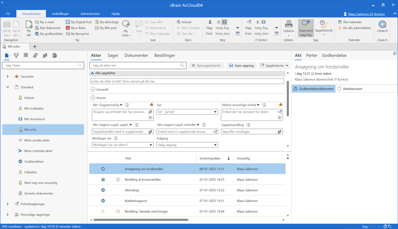This screenshot has height=229, width=398.
Task: Switch to the Dokumenter tab
Action: [x=136, y=55]
